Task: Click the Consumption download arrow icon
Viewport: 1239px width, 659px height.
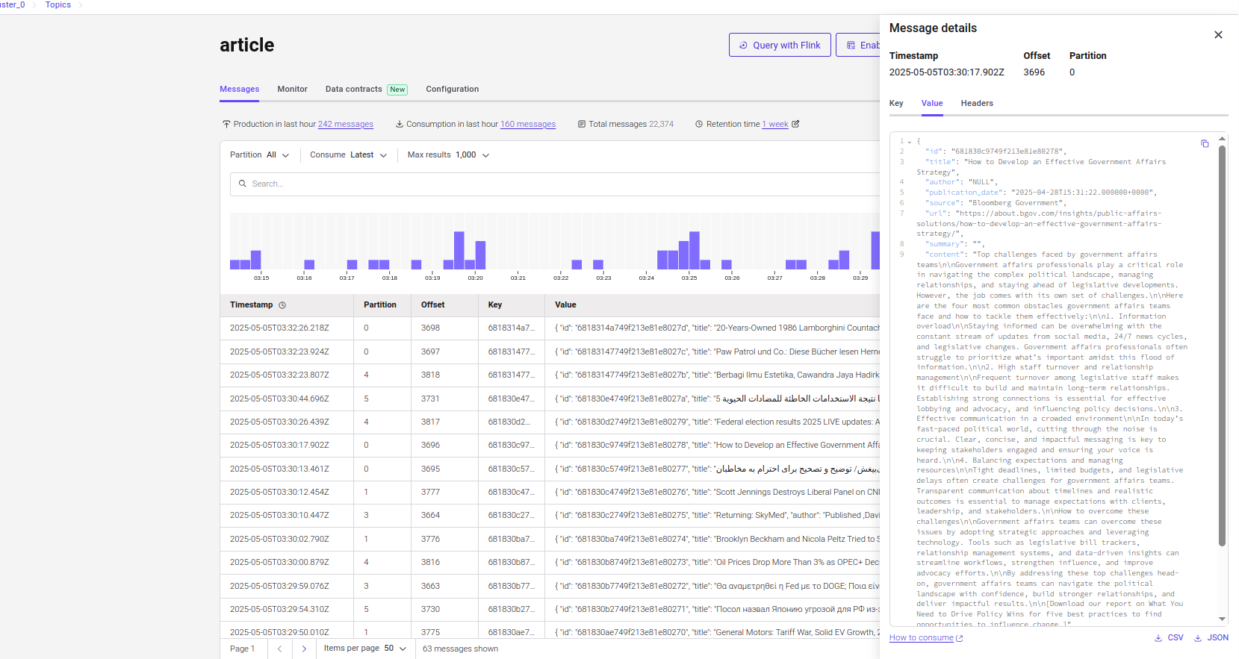Action: click(x=400, y=124)
